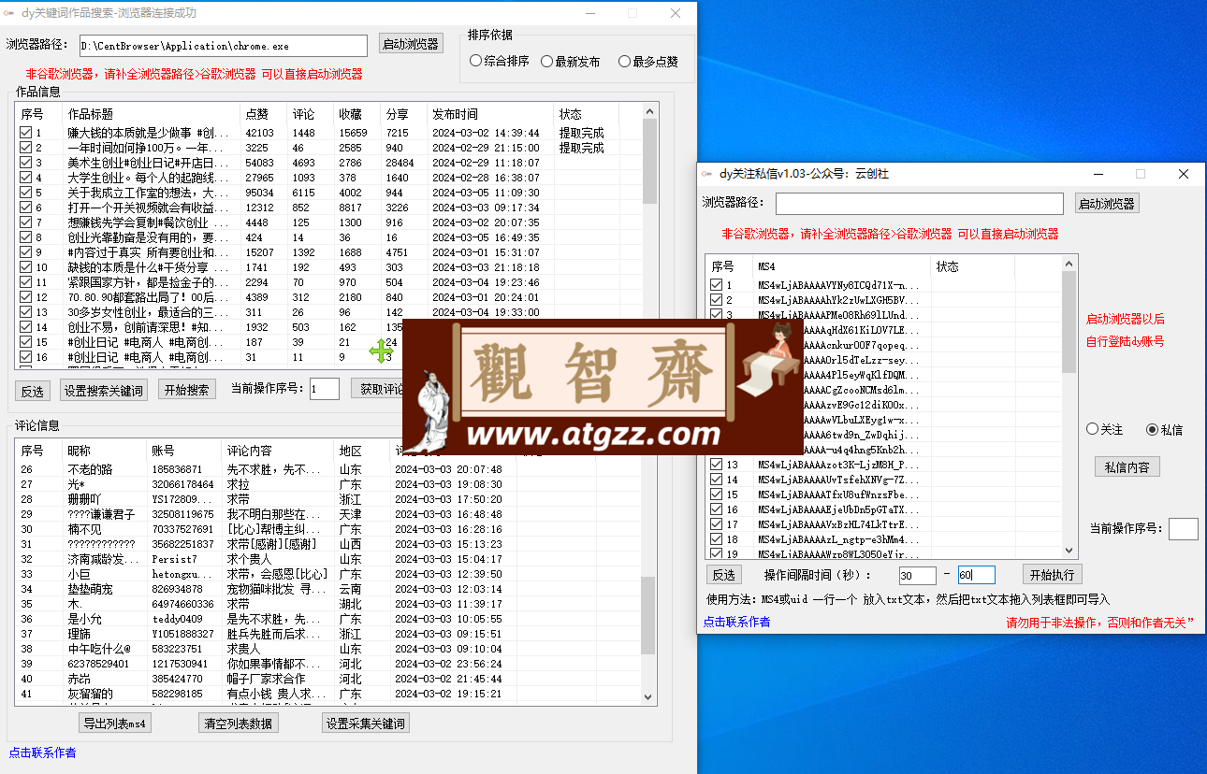Click the 评论内容 column header in comments

coord(277,451)
